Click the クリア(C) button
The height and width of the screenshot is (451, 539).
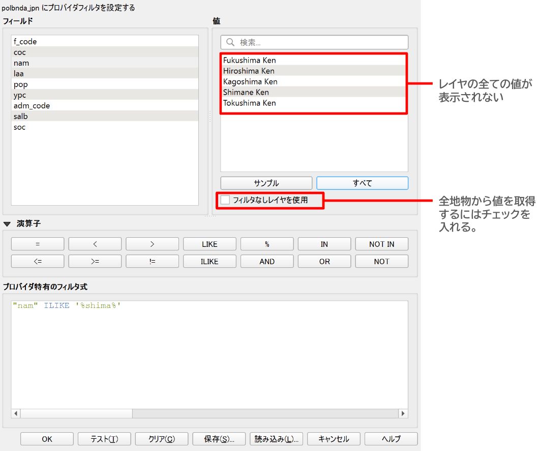pos(162,439)
